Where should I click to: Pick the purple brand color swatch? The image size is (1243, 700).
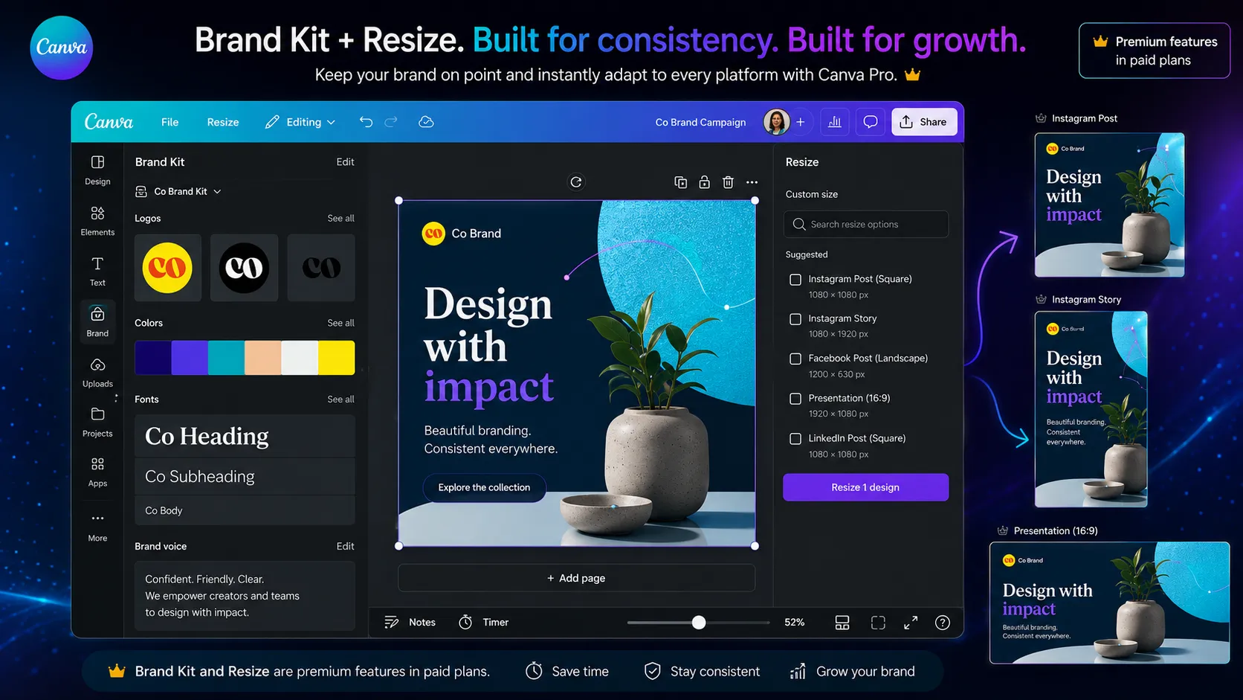[x=190, y=358]
